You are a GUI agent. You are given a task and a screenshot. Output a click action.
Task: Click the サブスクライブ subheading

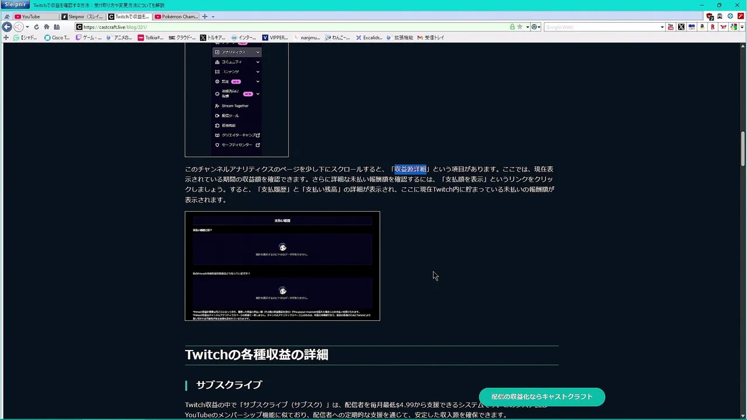tap(229, 385)
